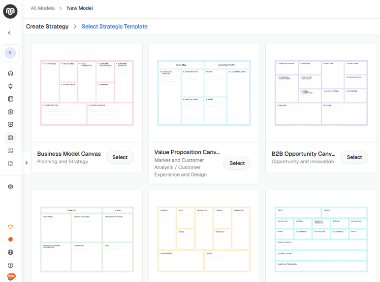Screen dimensions: 380x282
Task: Go back to Create Strategy step
Action: 47,27
